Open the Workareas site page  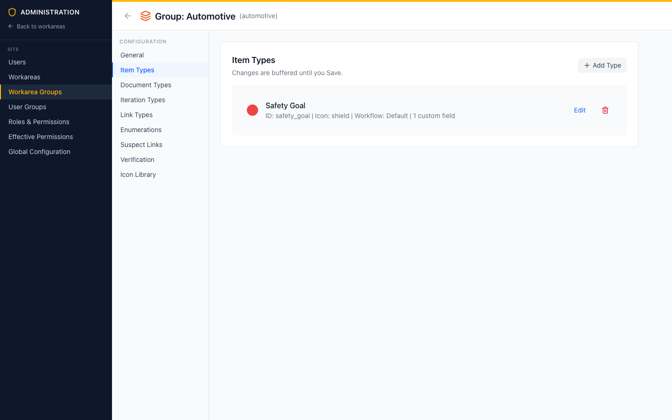click(56, 77)
